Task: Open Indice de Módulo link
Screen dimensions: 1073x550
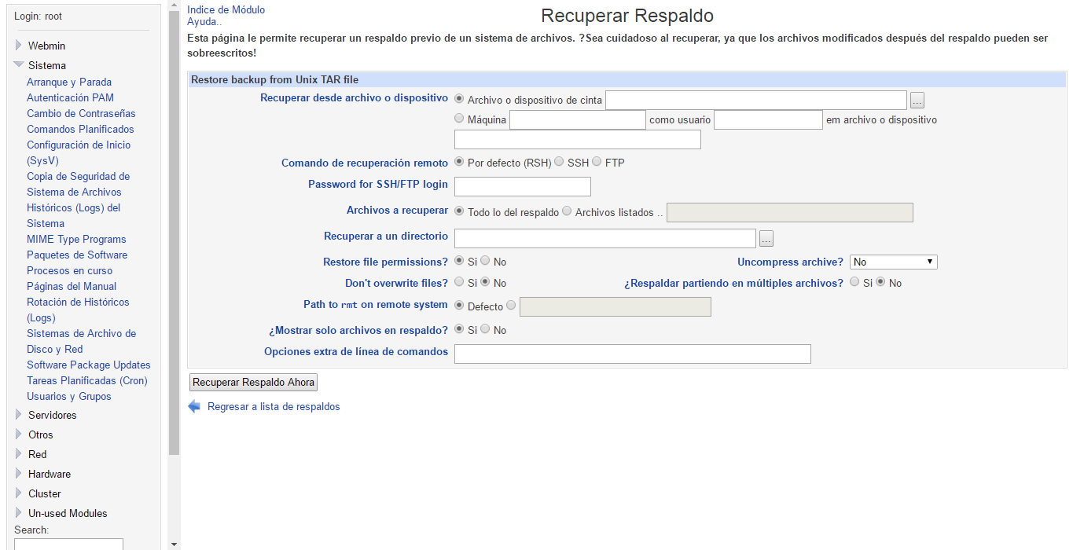Action: pyautogui.click(x=226, y=10)
